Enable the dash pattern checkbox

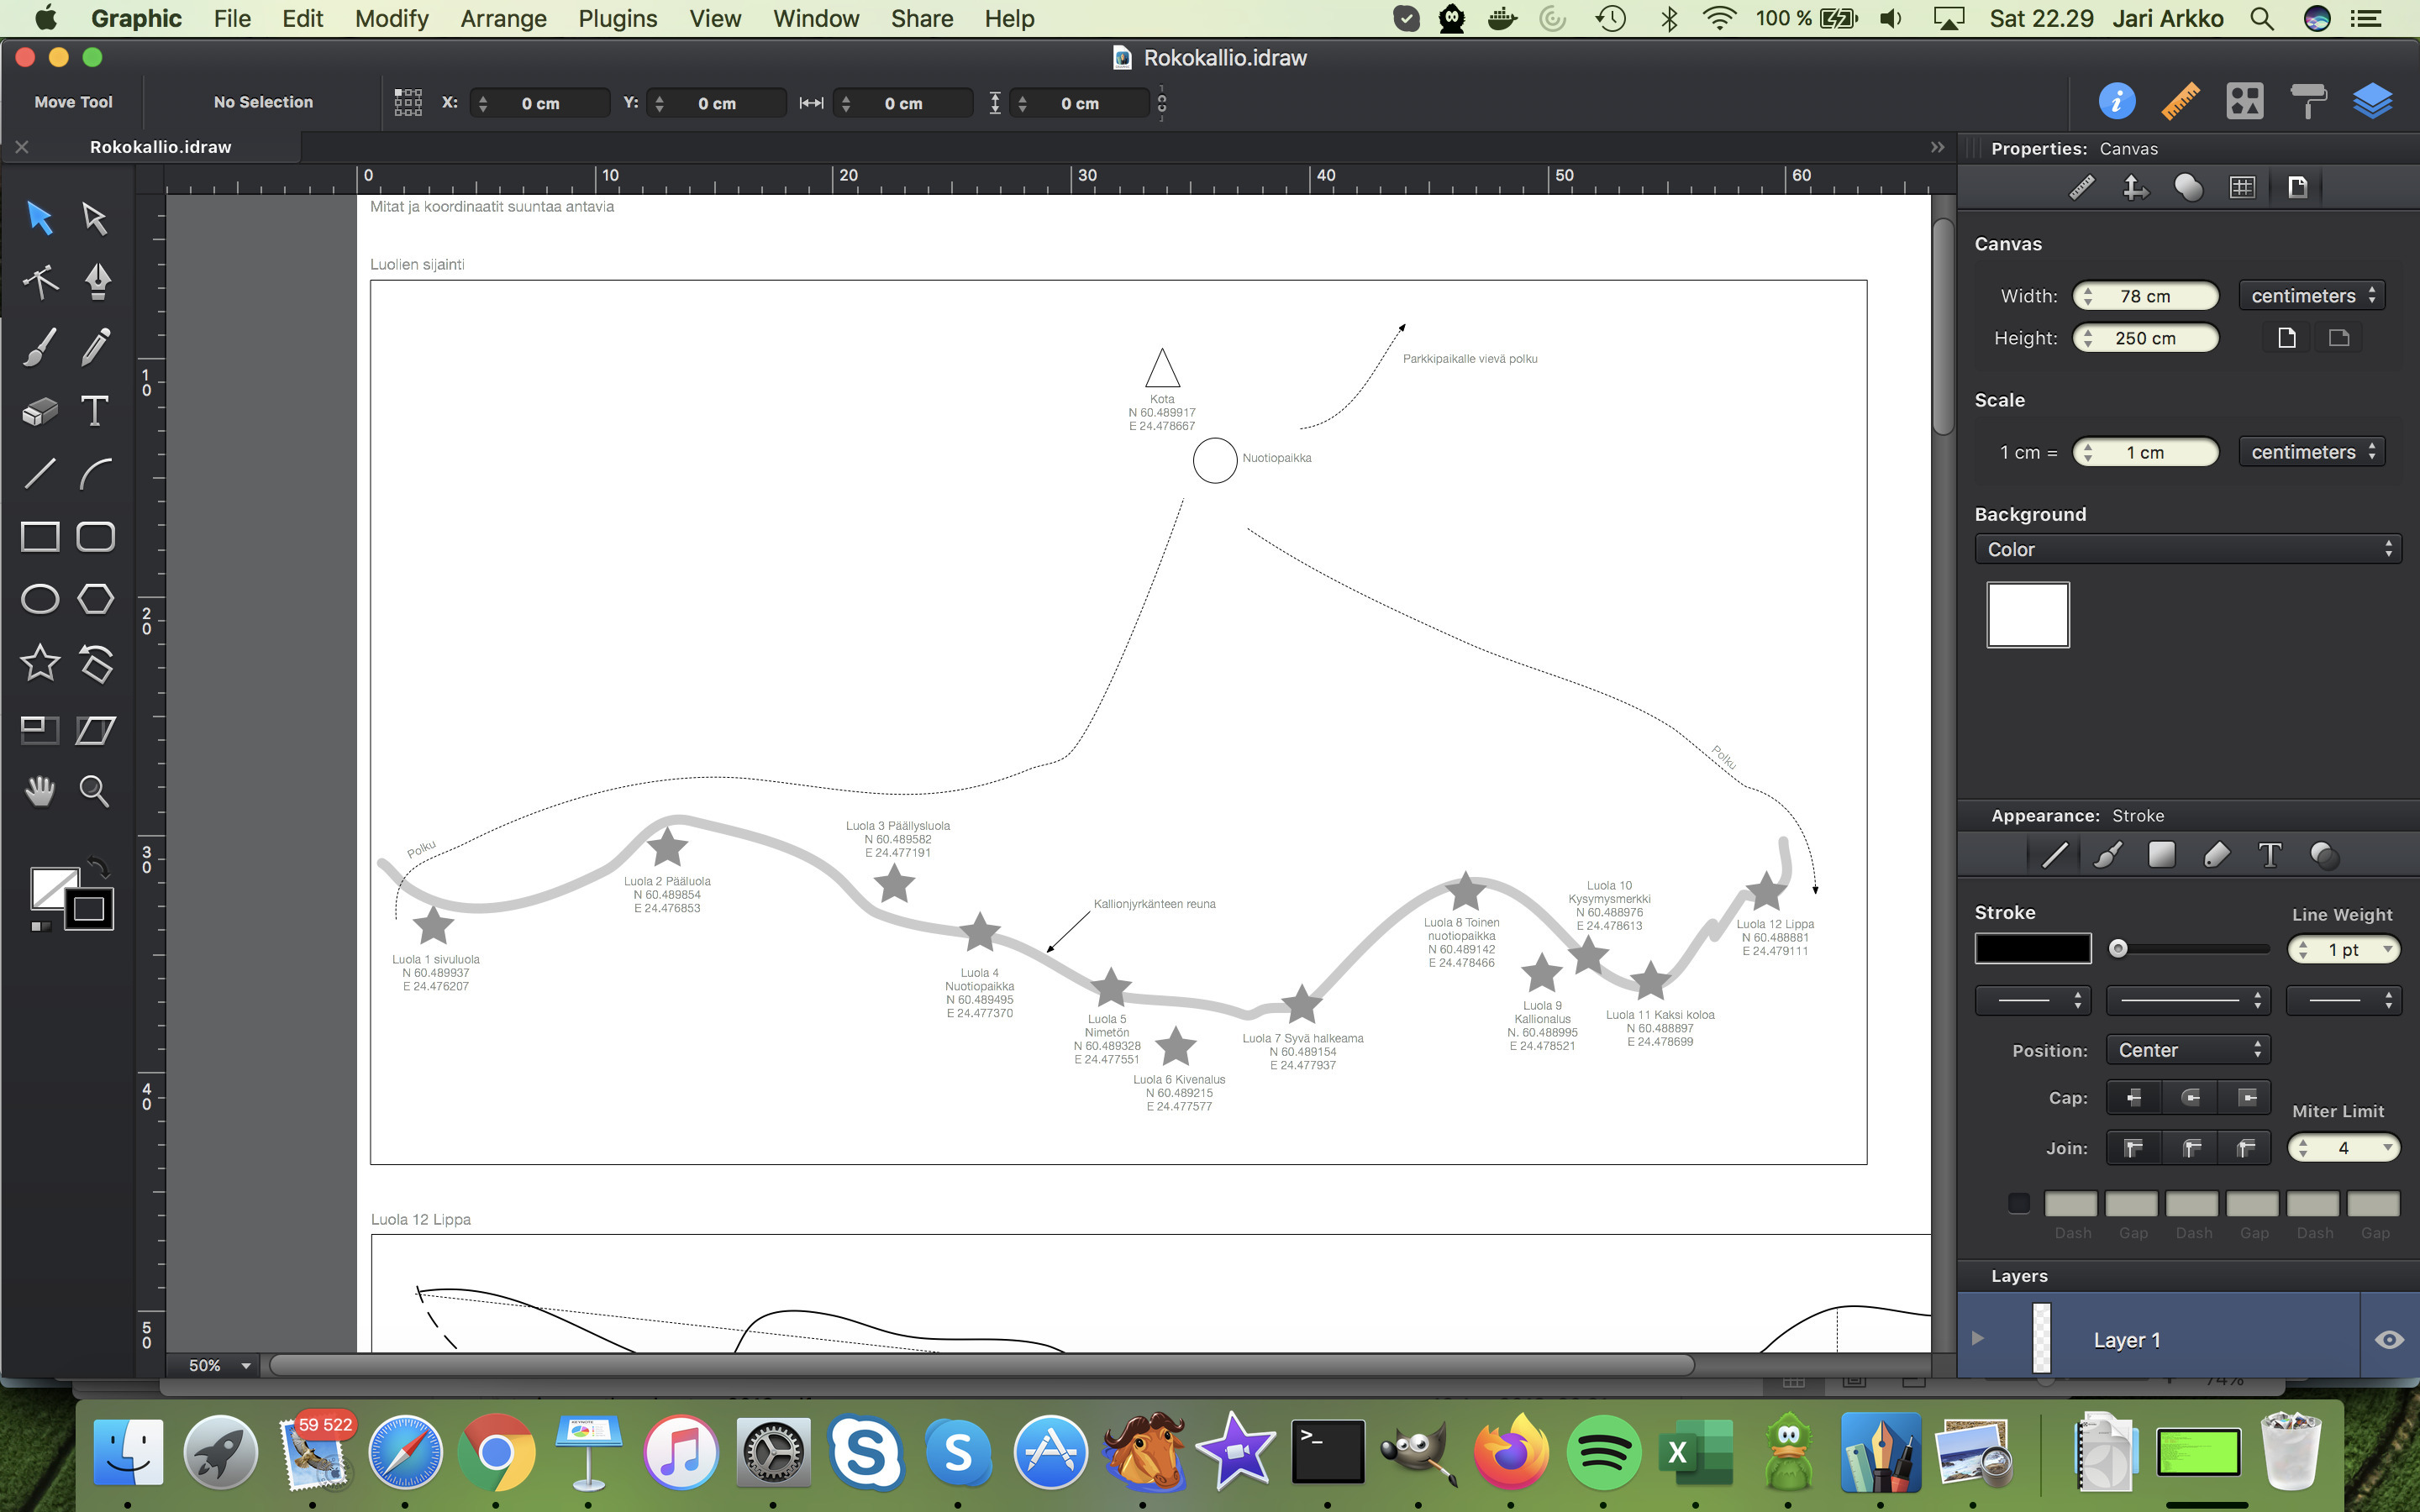[2018, 1203]
